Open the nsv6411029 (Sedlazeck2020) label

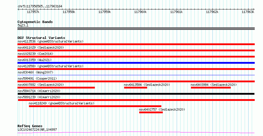point(41,47)
